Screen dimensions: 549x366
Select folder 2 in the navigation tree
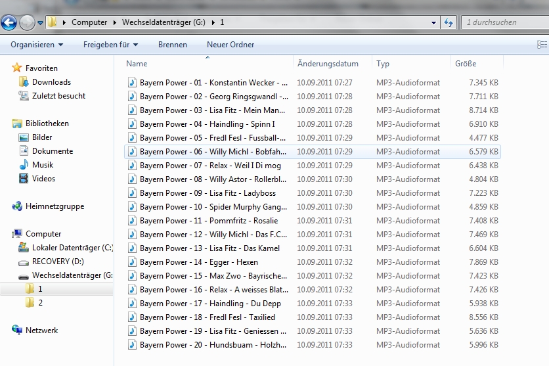pyautogui.click(x=40, y=303)
